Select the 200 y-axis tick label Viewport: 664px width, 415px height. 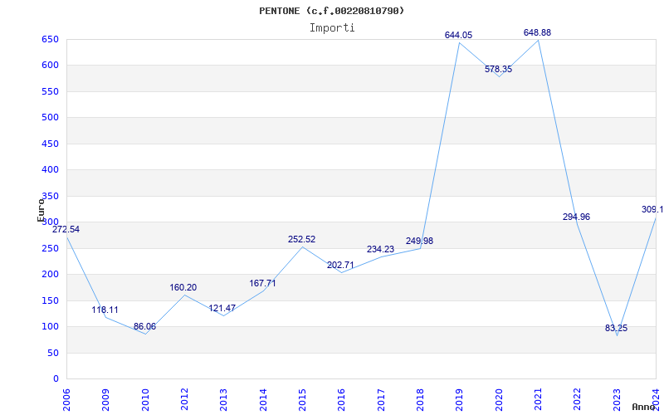pyautogui.click(x=50, y=275)
